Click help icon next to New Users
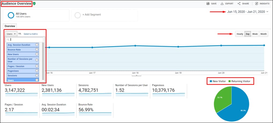The image size is (273, 123). [x=37, y=54]
